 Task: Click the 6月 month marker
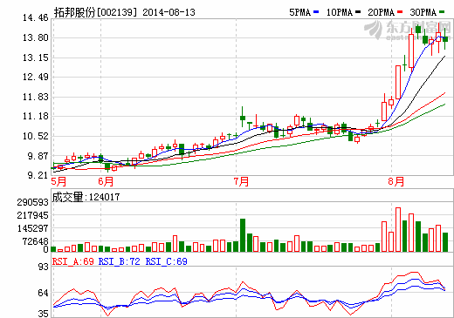106,182
